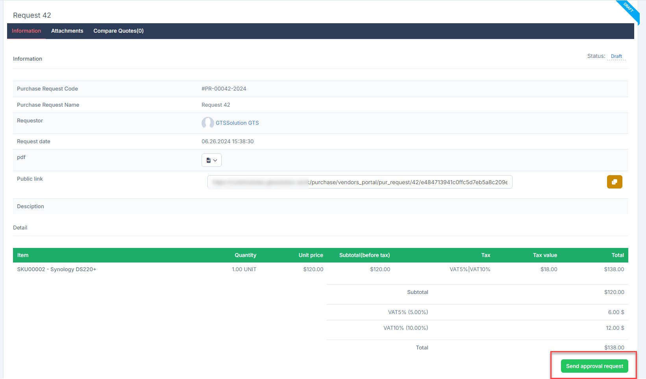Click the Item column header

23,255
